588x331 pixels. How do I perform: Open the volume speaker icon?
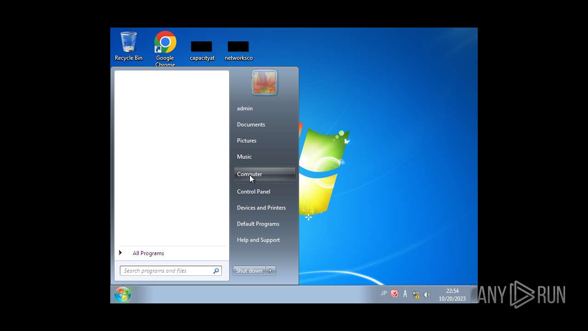pos(427,294)
